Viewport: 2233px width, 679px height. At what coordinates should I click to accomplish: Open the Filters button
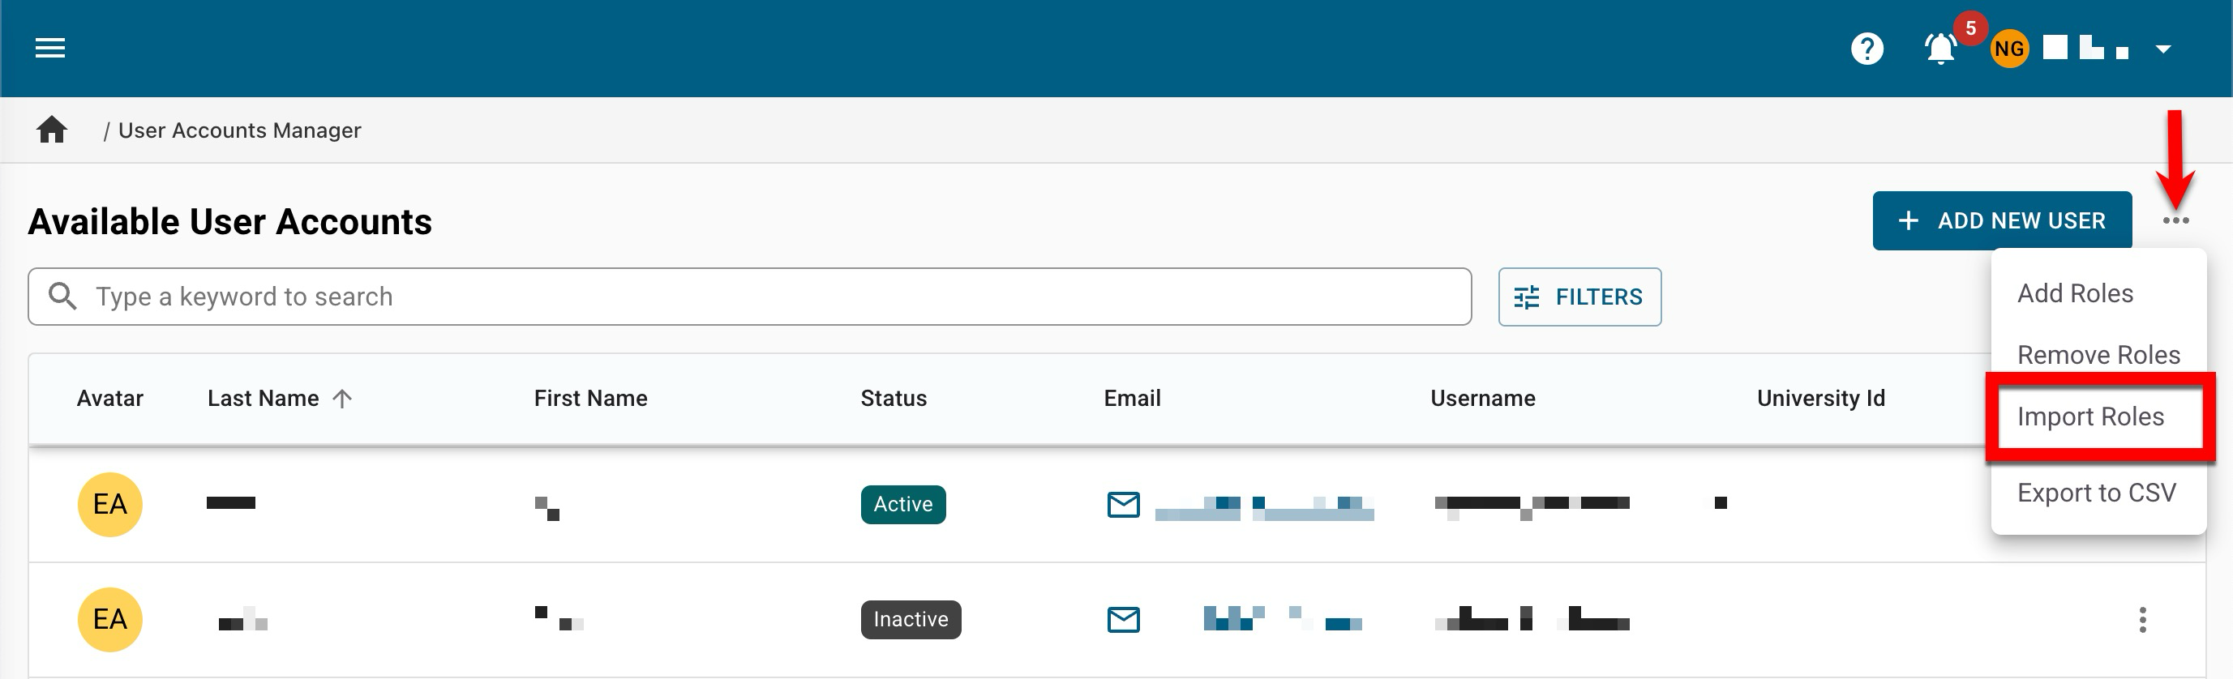coord(1579,297)
